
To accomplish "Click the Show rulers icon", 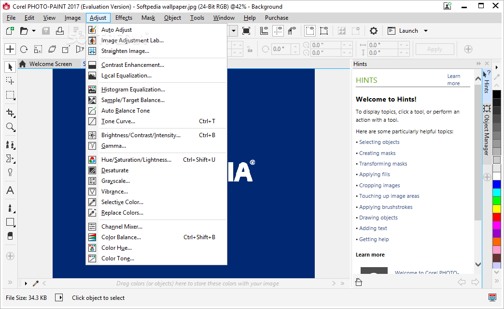I will pos(264,31).
